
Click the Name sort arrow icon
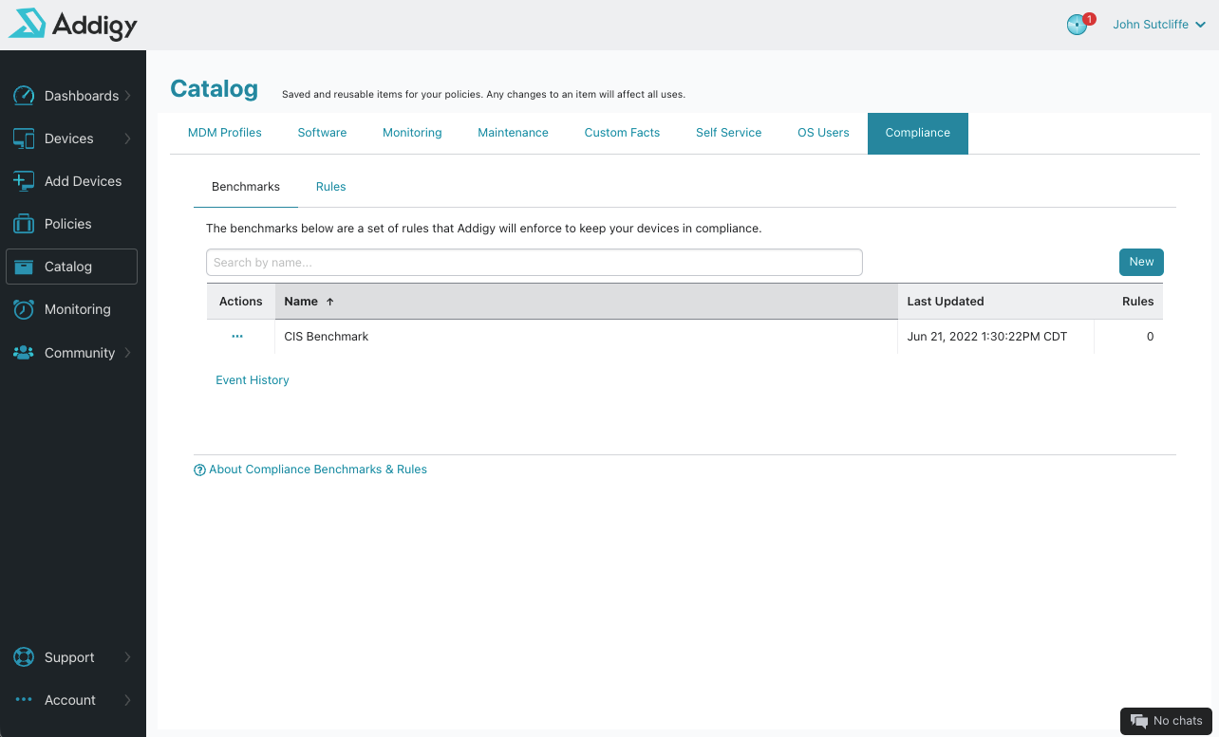coord(330,302)
